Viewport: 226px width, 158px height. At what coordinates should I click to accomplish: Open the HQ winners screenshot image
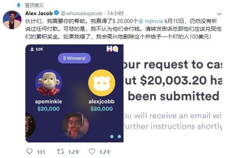coord(74,93)
